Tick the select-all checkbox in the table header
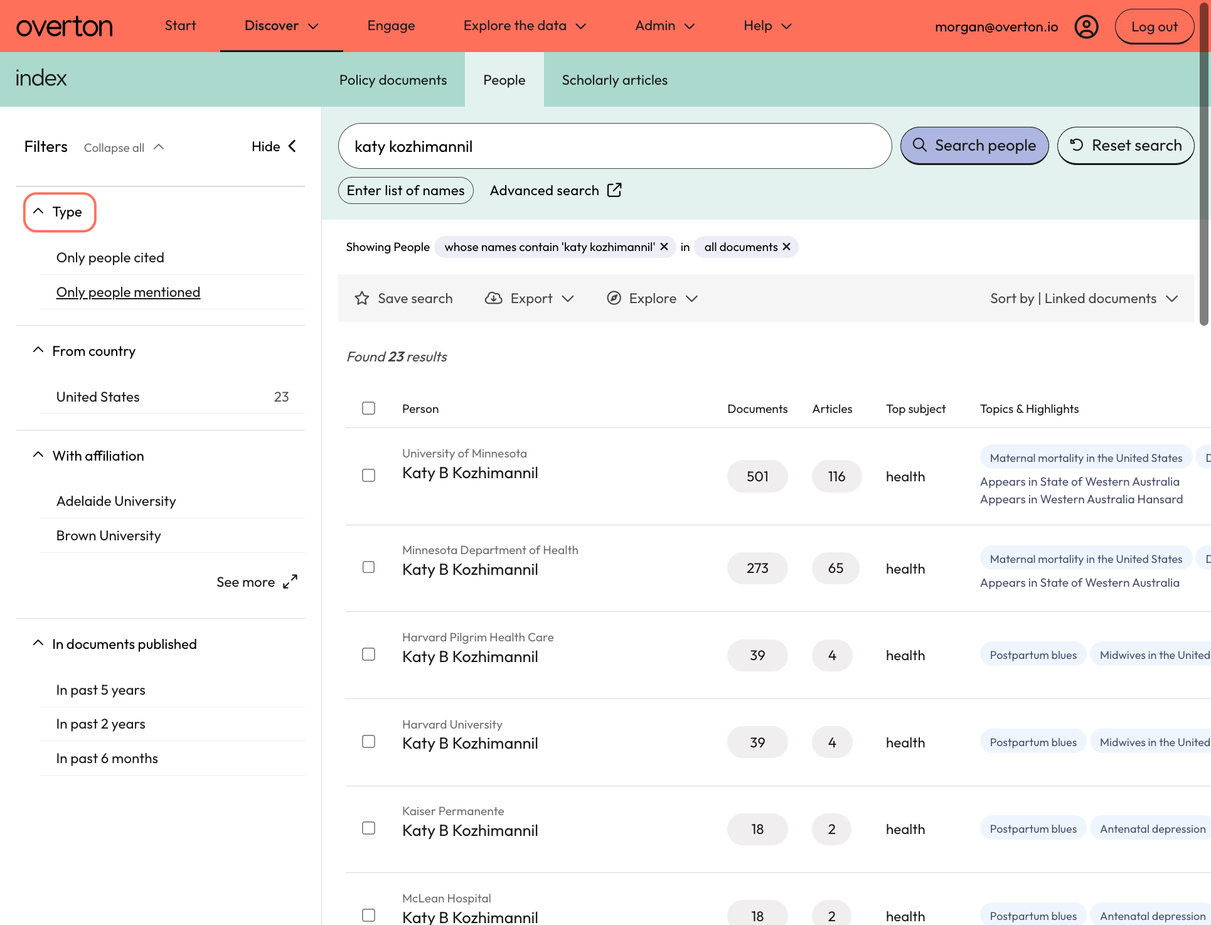1211x925 pixels. (x=369, y=409)
